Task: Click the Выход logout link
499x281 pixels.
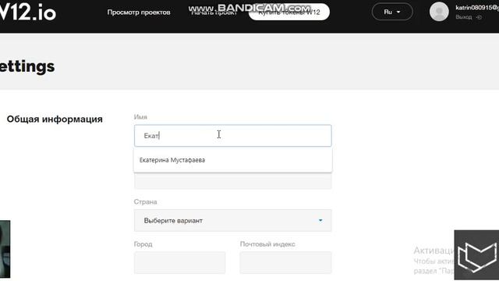Action: click(464, 17)
